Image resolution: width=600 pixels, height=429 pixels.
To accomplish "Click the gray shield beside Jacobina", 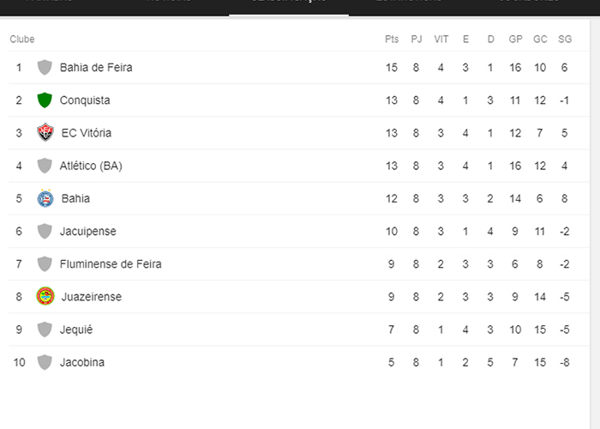I will pos(45,362).
